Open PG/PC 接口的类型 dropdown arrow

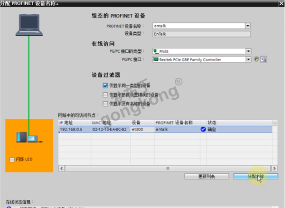click(248, 51)
